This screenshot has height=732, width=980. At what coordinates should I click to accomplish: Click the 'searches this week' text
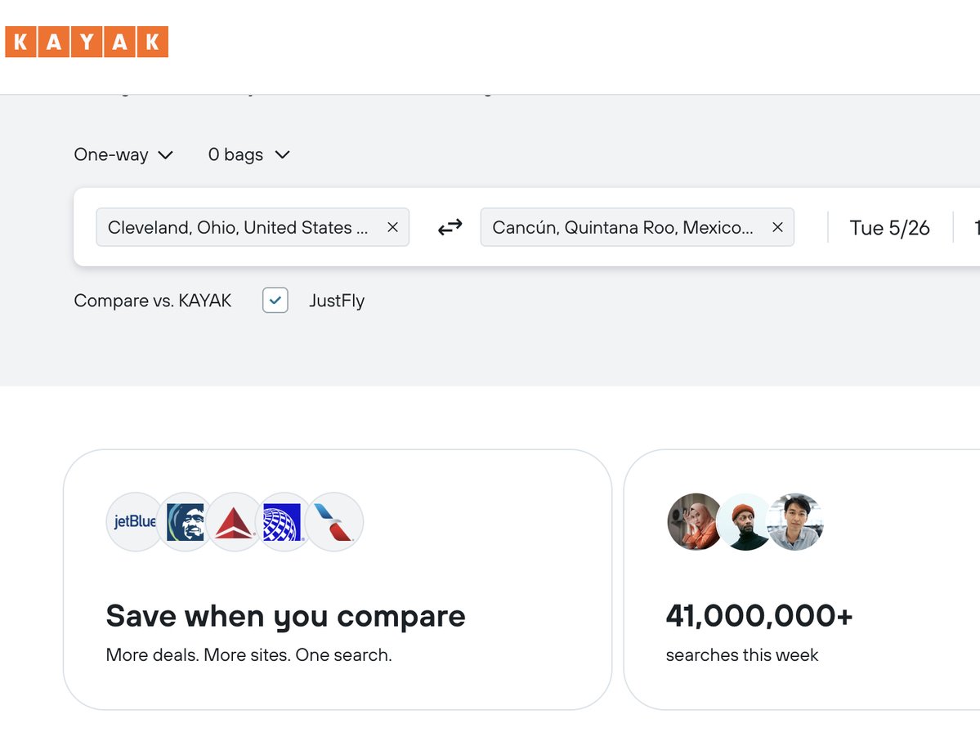click(742, 654)
